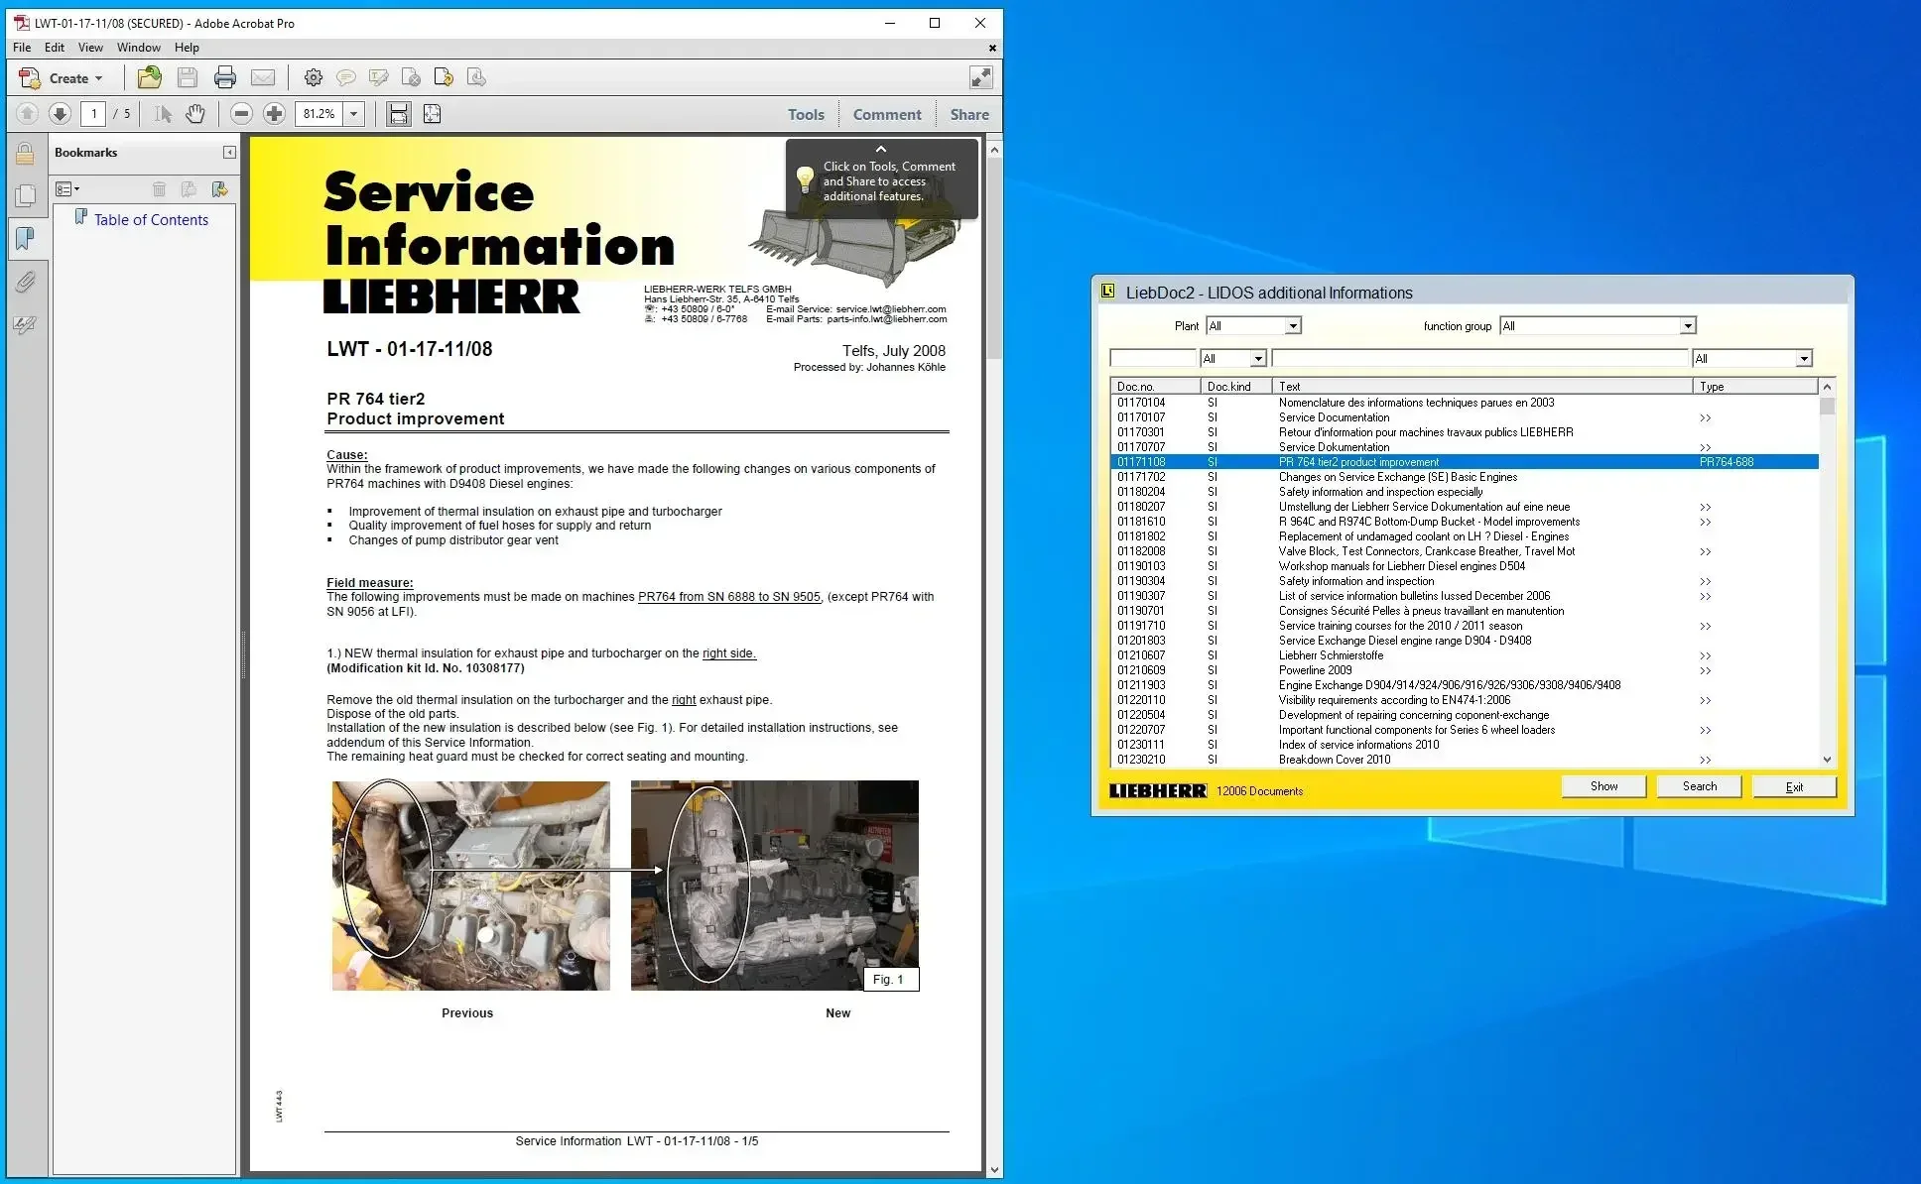This screenshot has width=1921, height=1184.
Task: Open the Tools pane
Action: [x=806, y=114]
